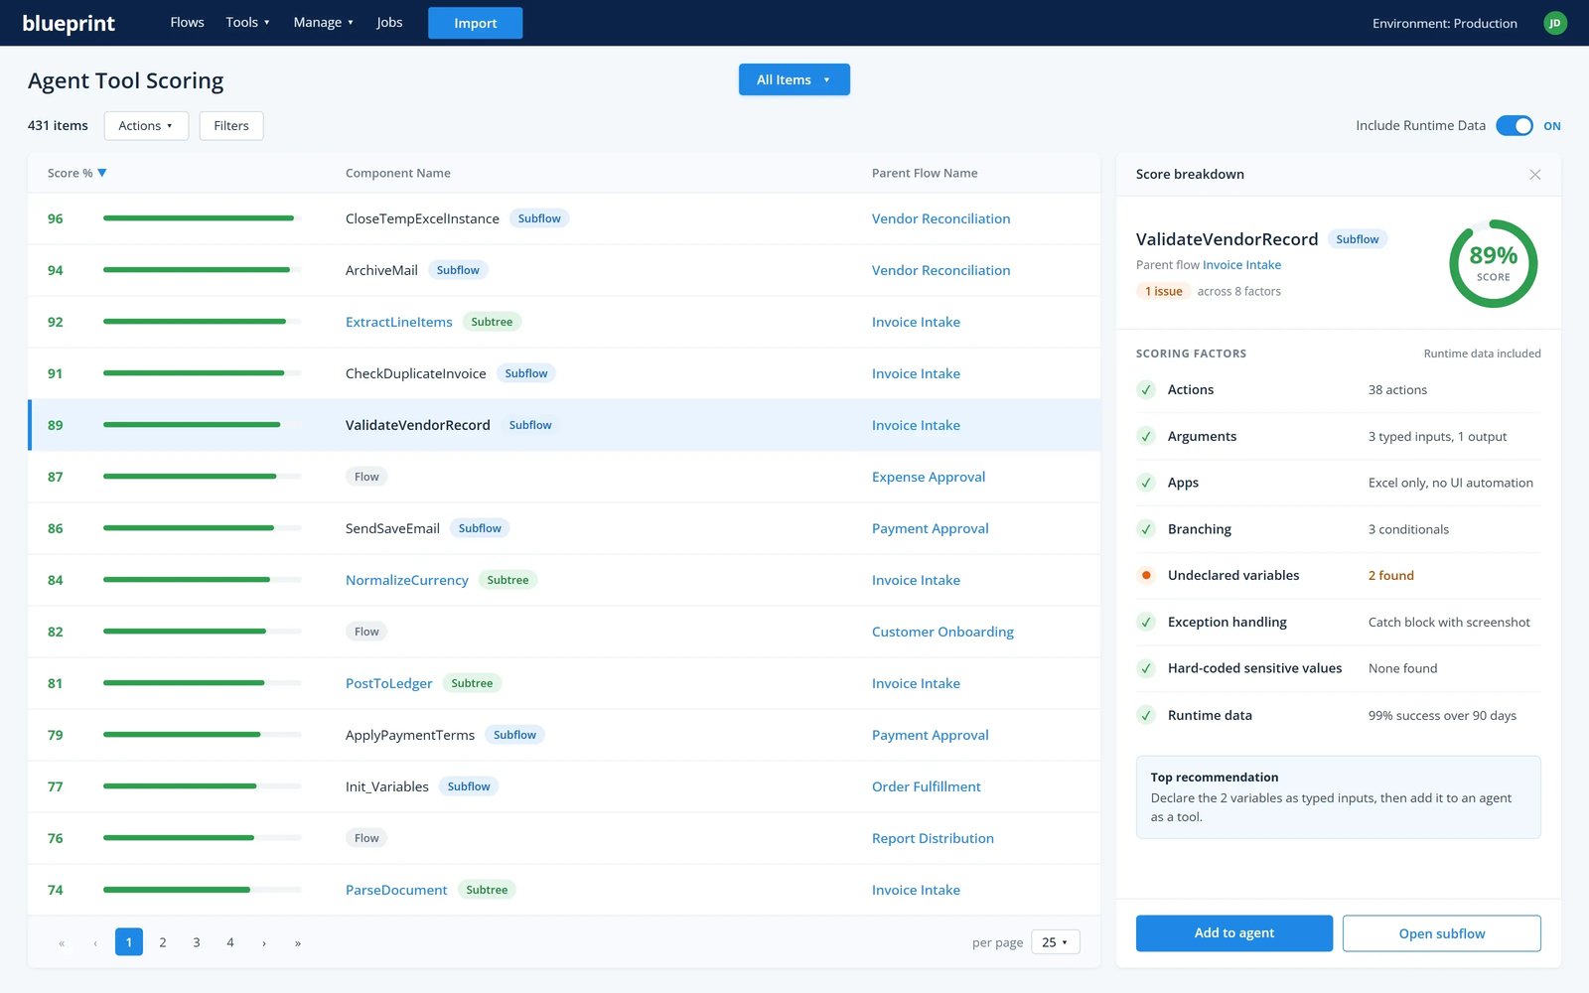Image resolution: width=1589 pixels, height=993 pixels.
Task: Open the Tools dropdown menu
Action: (x=247, y=22)
